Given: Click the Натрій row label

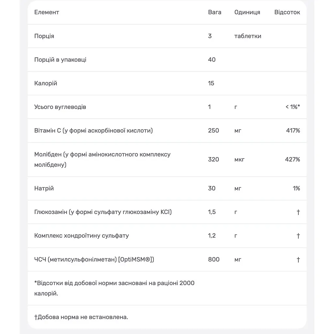Looking at the screenshot, I should (44, 188).
